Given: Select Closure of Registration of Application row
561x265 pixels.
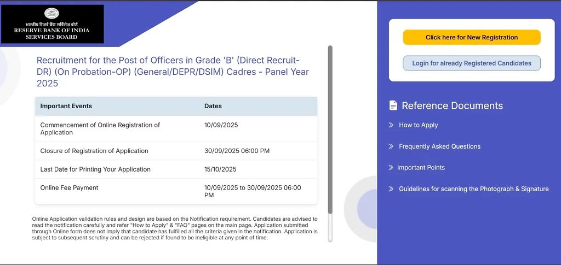Looking at the screenshot, I should click(x=176, y=151).
